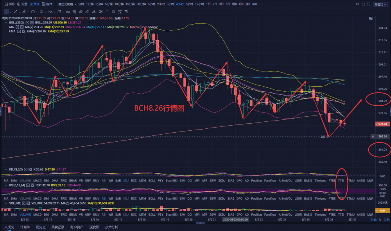391x231 pixels.
Task: Collapse the KDJ(9,3,3) panel chevron
Action: [x=6, y=169]
